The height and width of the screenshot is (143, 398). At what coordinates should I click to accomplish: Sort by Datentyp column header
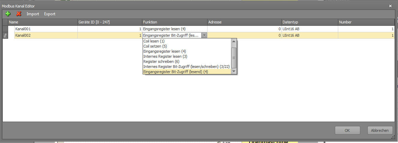coord(310,22)
